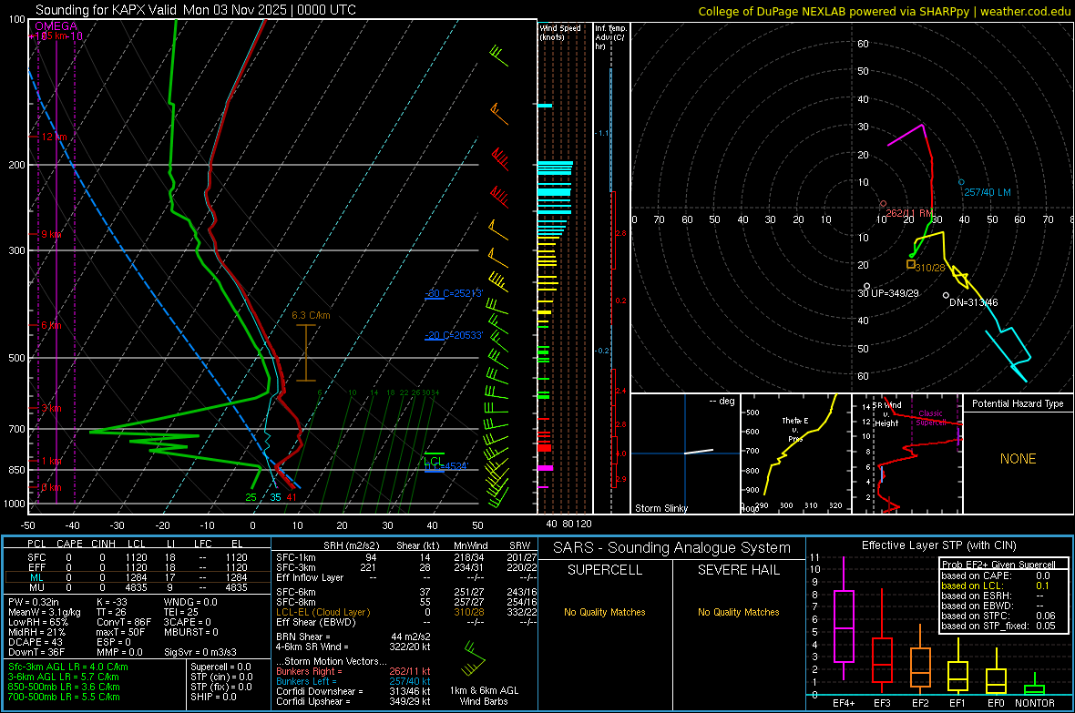The height and width of the screenshot is (713, 1075).
Task: Click the UP=349/29 hodograph label
Action: tap(895, 292)
